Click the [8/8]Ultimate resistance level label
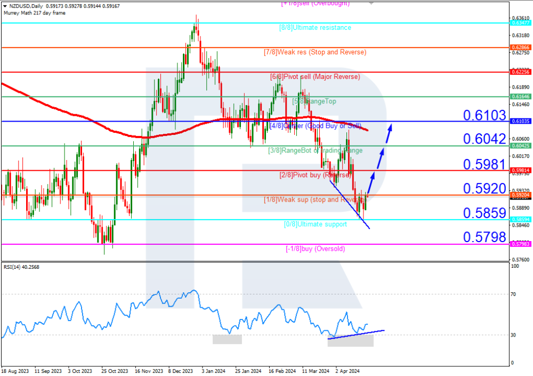 click(x=315, y=27)
